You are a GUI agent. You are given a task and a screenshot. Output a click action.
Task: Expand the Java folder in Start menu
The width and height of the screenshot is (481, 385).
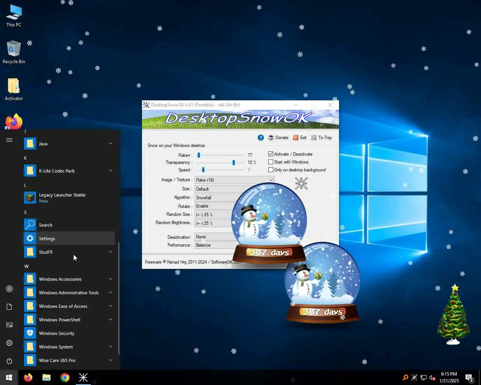click(69, 144)
